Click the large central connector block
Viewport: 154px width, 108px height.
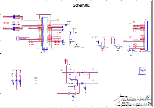pyautogui.click(x=45, y=33)
